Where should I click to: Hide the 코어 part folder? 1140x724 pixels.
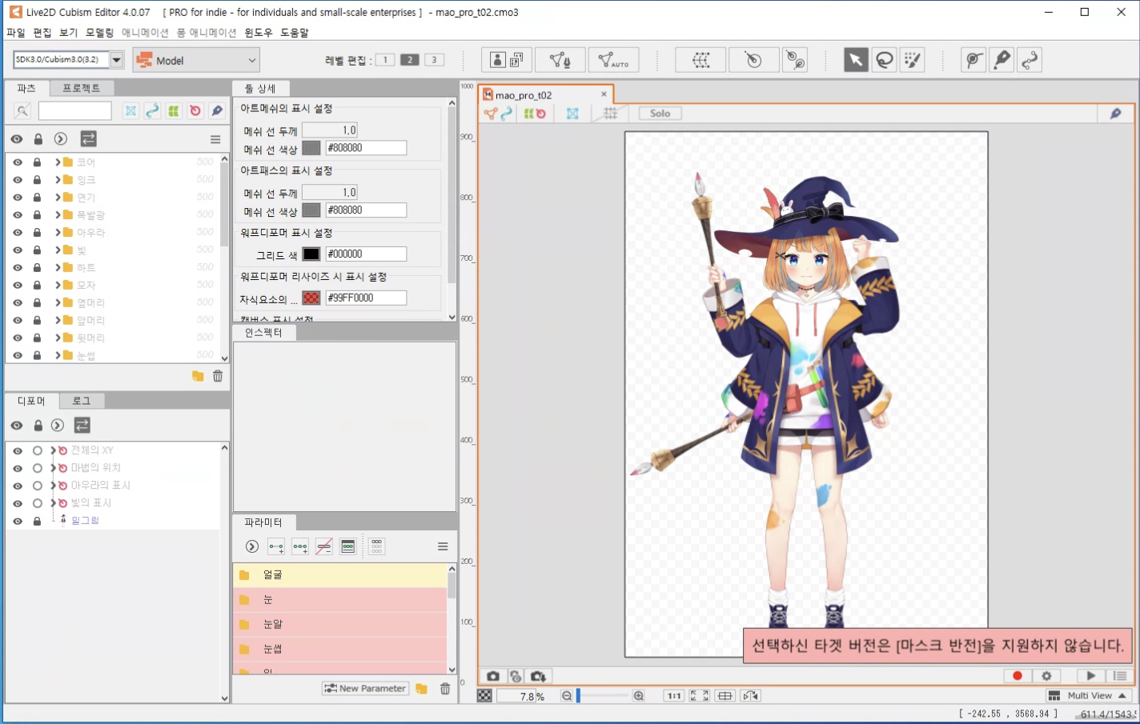[x=18, y=162]
